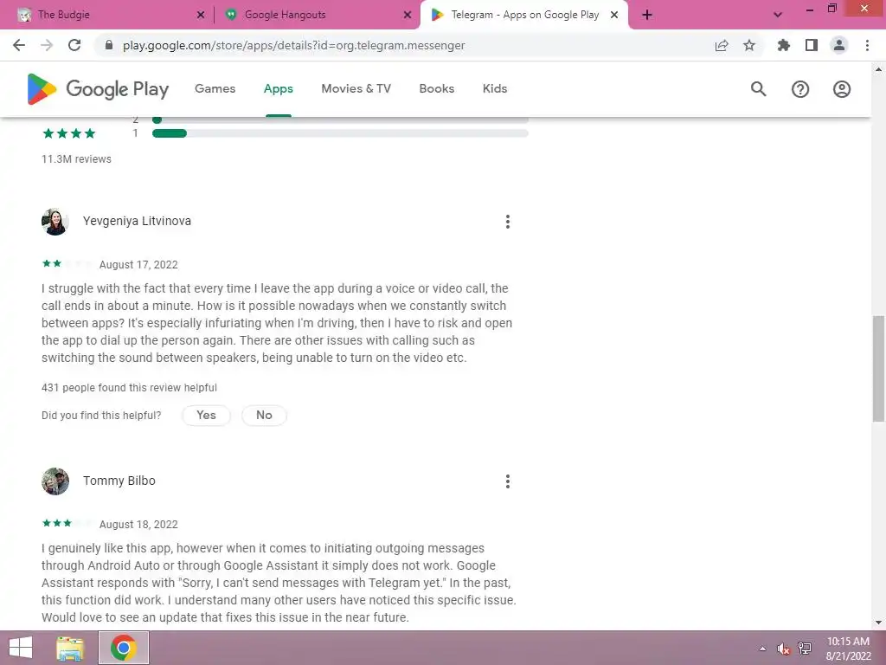Image resolution: width=886 pixels, height=665 pixels.
Task: Open File Explorer from the taskbar
Action: (70, 648)
